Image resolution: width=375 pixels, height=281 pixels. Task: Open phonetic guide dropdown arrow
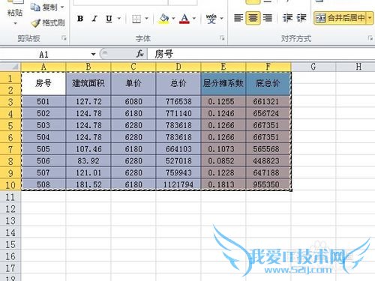(x=221, y=19)
